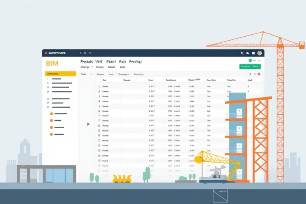Click the small green person icon above the table

(250, 74)
